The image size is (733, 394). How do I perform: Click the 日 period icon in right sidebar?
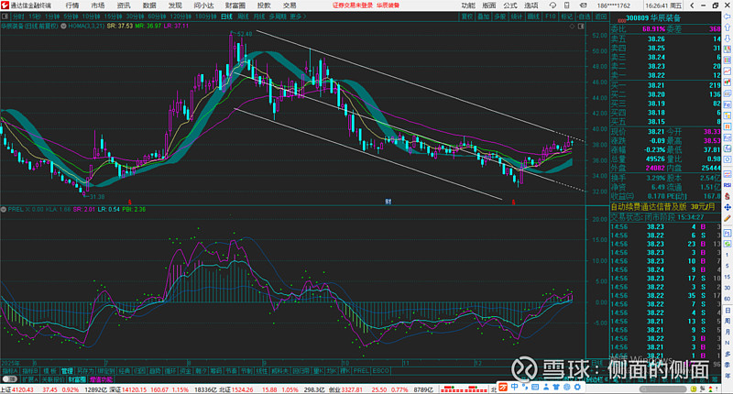click(x=728, y=311)
